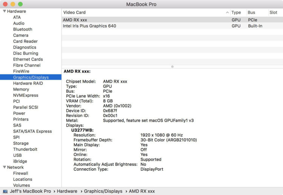Image resolution: width=283 pixels, height=195 pixels.
Task: Click the green zoom window button
Action: point(20,4)
